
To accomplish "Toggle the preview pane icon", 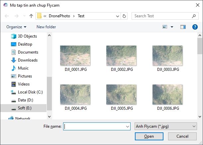I will pyautogui.click(x=183, y=27).
